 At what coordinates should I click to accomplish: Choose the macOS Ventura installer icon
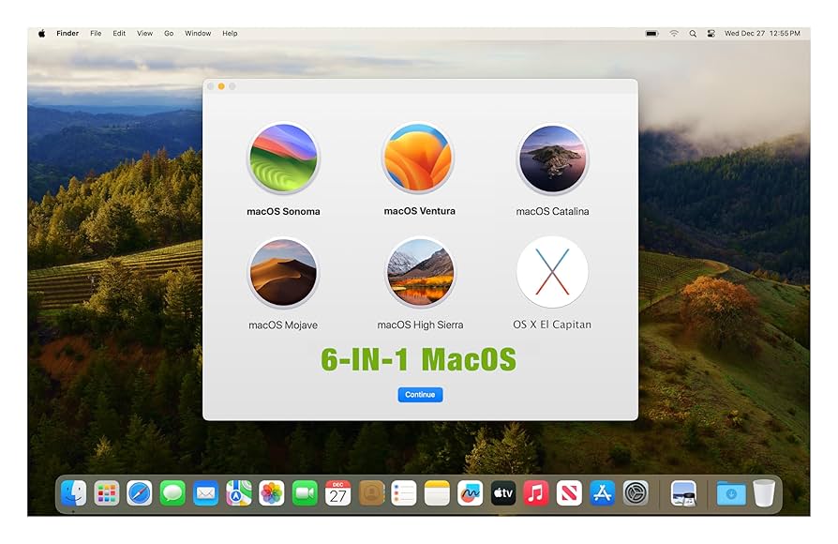tap(419, 159)
